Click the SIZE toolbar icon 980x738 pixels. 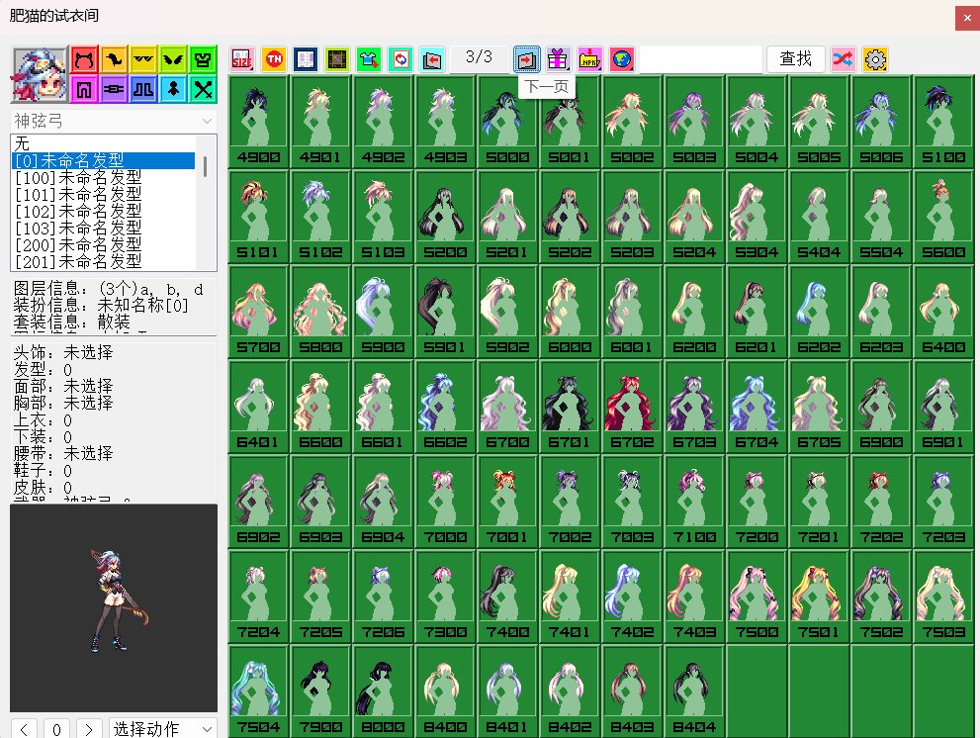coord(242,59)
